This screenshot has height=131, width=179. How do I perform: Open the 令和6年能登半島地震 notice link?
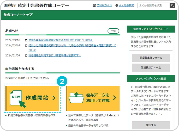(x=61, y=40)
